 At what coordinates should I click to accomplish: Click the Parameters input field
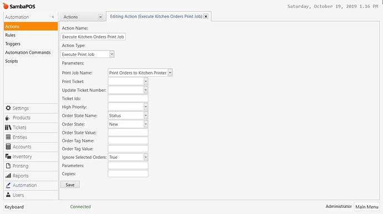point(128,165)
